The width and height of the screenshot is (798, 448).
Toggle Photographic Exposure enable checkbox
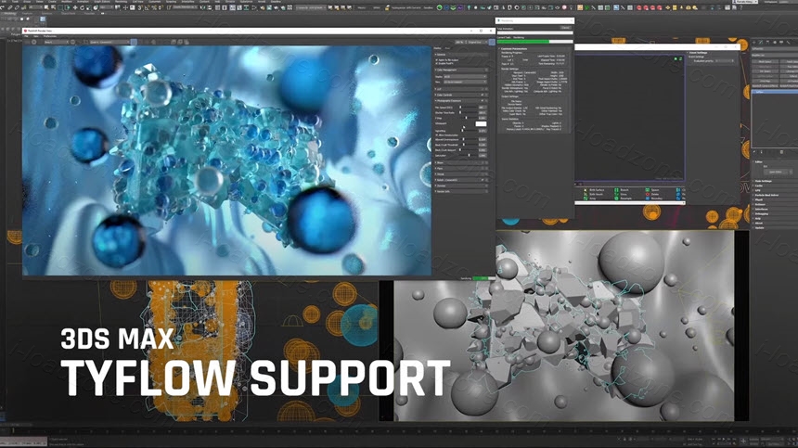482,101
